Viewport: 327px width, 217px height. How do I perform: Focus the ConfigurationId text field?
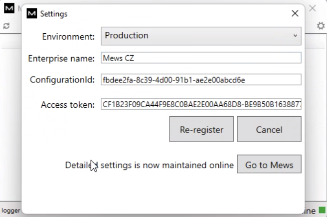[x=201, y=80]
